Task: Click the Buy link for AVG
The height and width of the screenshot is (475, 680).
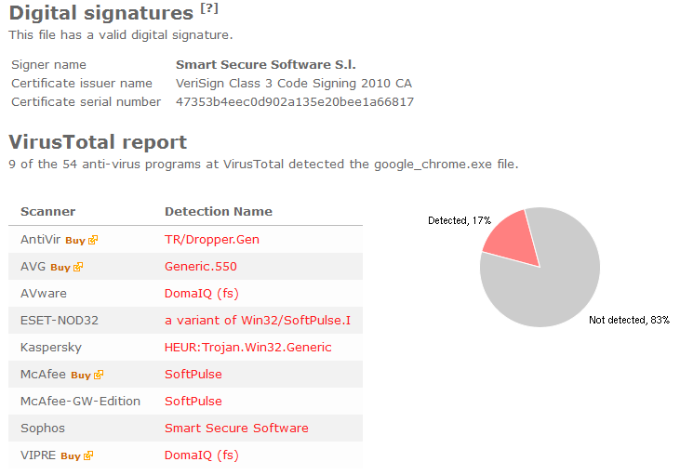Action: (x=60, y=268)
